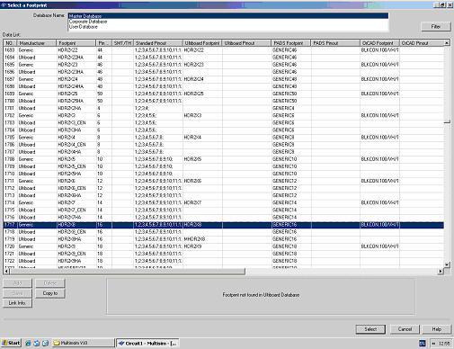454x349 pixels.
Task: Open Link Info
Action: click(17, 303)
